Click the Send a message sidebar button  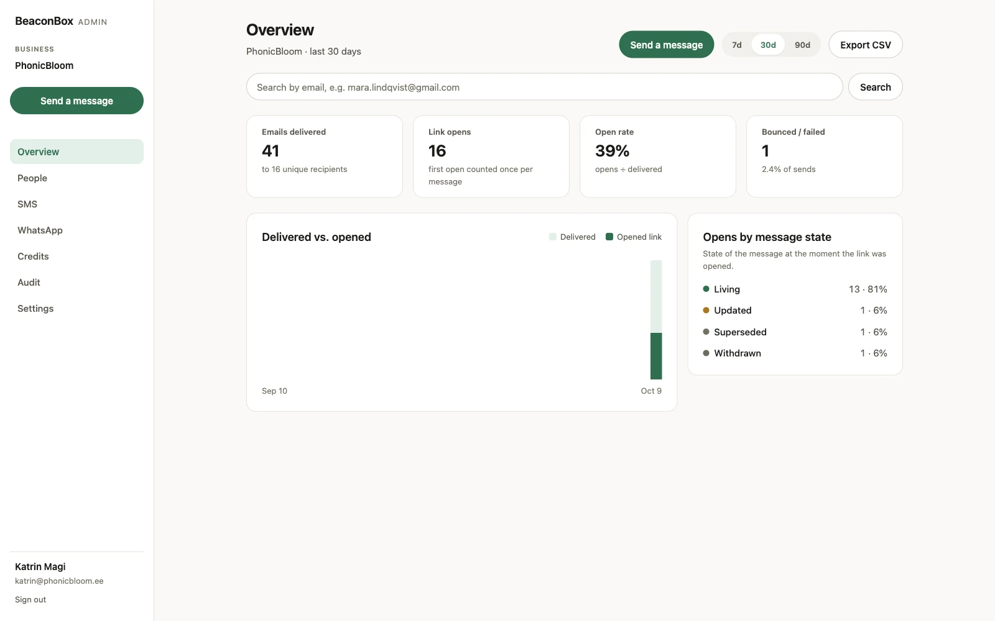pyautogui.click(x=76, y=101)
